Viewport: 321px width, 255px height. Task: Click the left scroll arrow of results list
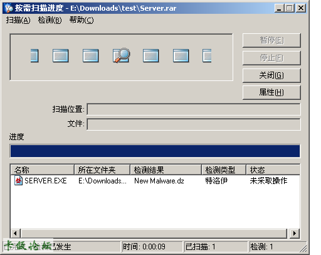[16, 233]
